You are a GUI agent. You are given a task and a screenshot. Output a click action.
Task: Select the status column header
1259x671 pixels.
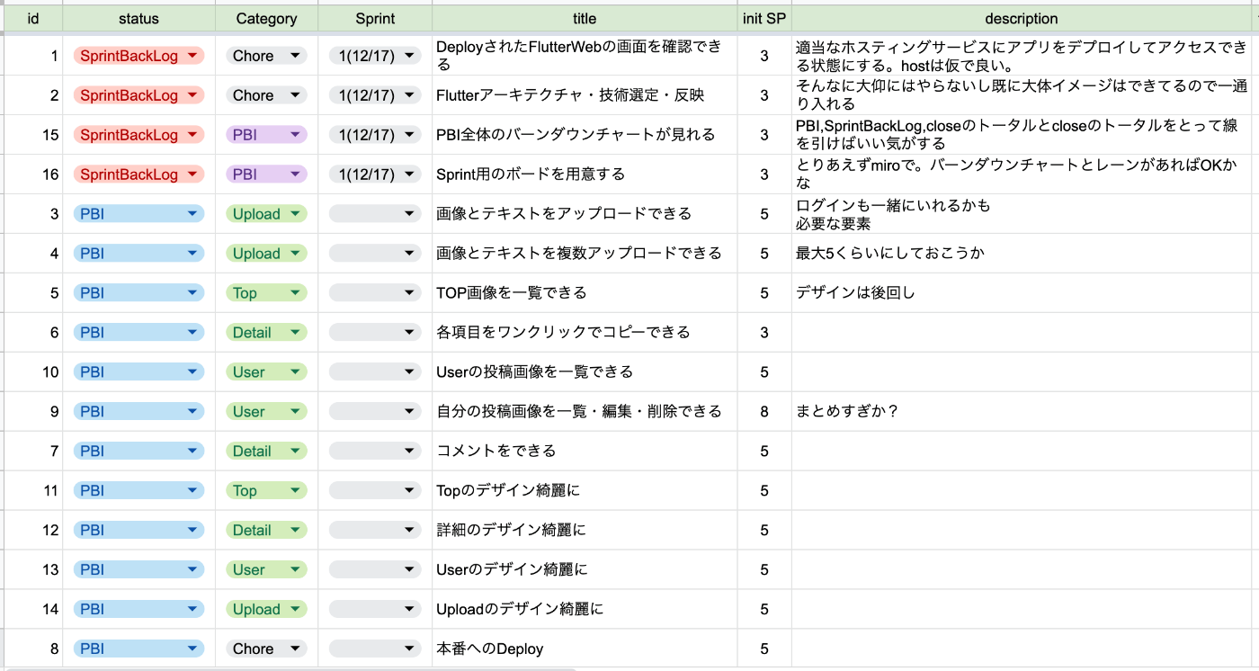(x=139, y=18)
